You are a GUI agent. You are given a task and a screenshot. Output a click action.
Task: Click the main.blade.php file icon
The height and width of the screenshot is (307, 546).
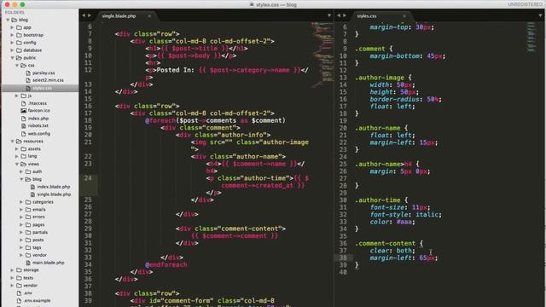click(28, 263)
